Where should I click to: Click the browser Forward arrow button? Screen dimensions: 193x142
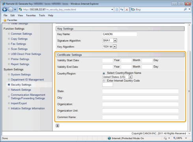(11, 9)
